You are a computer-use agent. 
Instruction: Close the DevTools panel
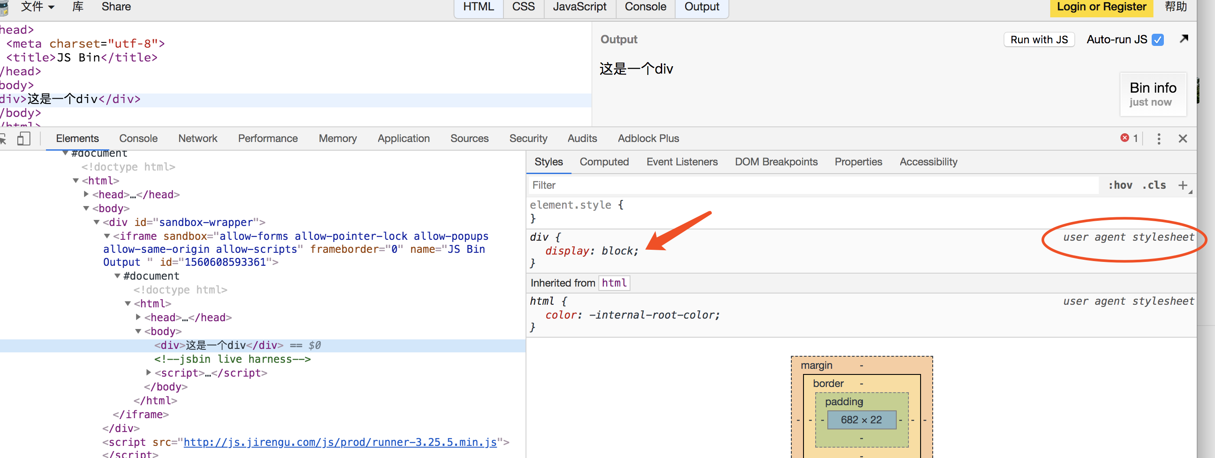[1182, 139]
